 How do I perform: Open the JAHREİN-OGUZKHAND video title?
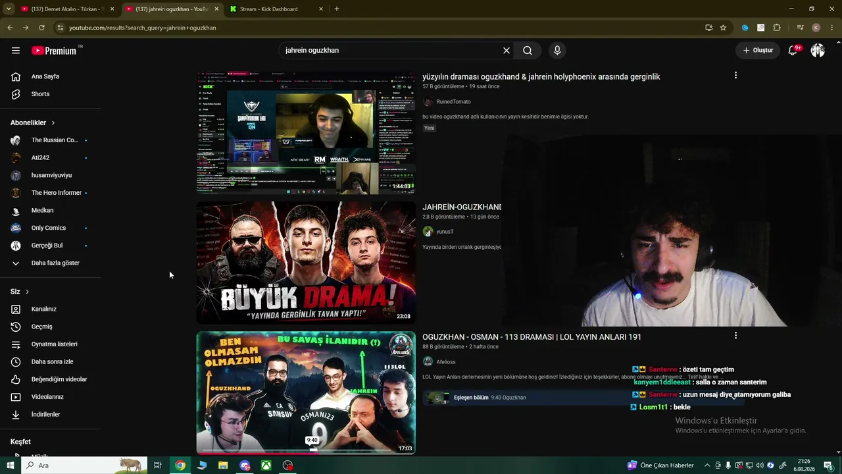click(x=462, y=207)
